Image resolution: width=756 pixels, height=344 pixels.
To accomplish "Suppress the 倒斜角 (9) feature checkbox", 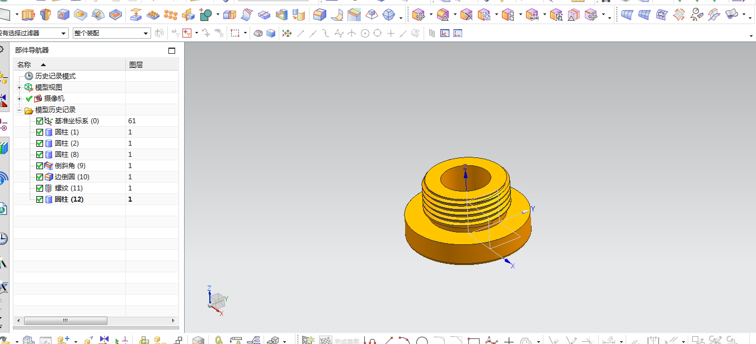I will [40, 166].
